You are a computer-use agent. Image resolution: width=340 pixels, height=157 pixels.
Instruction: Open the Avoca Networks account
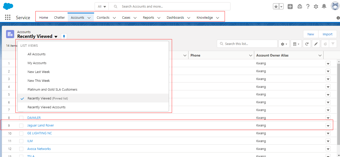click(39, 149)
